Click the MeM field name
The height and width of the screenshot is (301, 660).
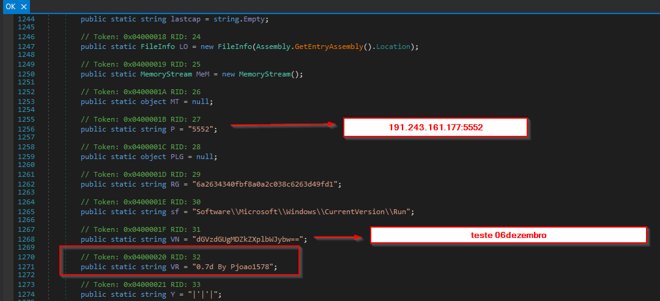point(201,74)
